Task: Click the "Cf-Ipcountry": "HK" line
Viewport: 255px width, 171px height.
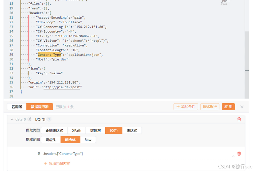Action: click(56, 32)
